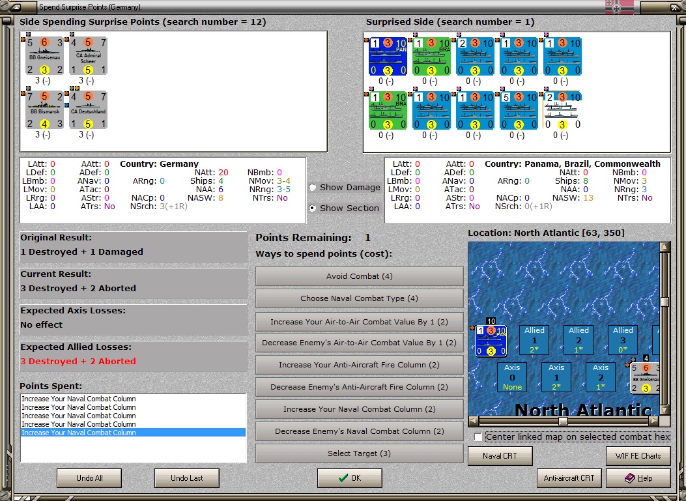Click the Expected Axis Losses 'No effect' text

pos(42,324)
